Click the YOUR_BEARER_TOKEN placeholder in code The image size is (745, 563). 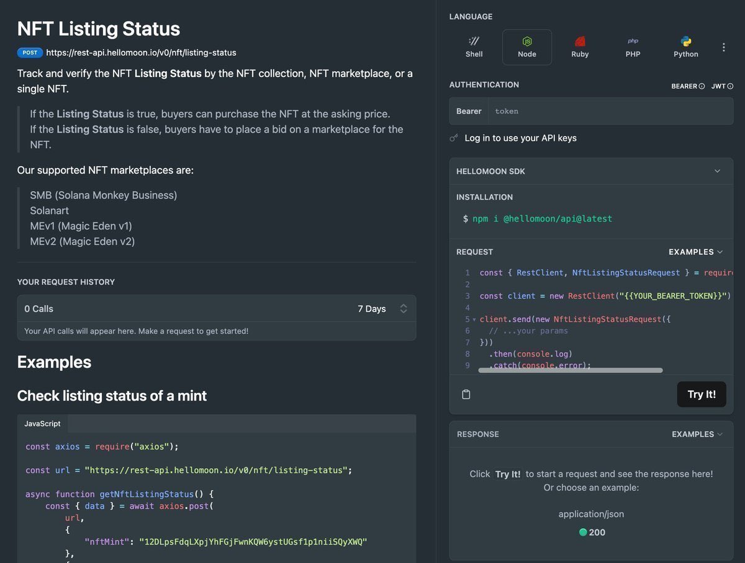coord(673,296)
